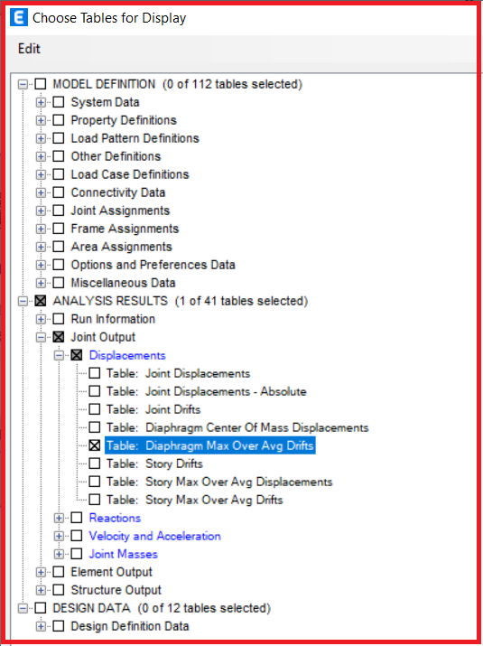Enable the Story Drifts table checkbox
Screen dimensions: 483x646
[x=95, y=463]
